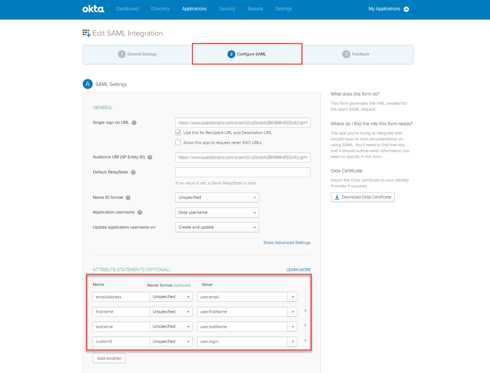This screenshot has width=490, height=373.
Task: Click the My Applications arrow icon
Action: click(x=406, y=9)
